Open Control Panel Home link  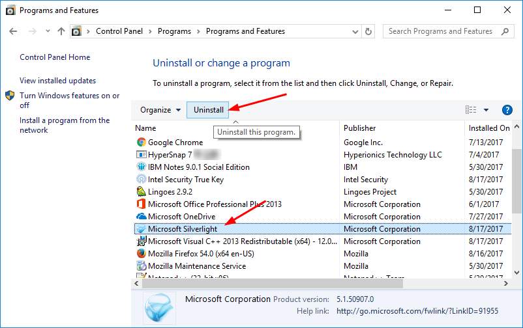coord(55,57)
